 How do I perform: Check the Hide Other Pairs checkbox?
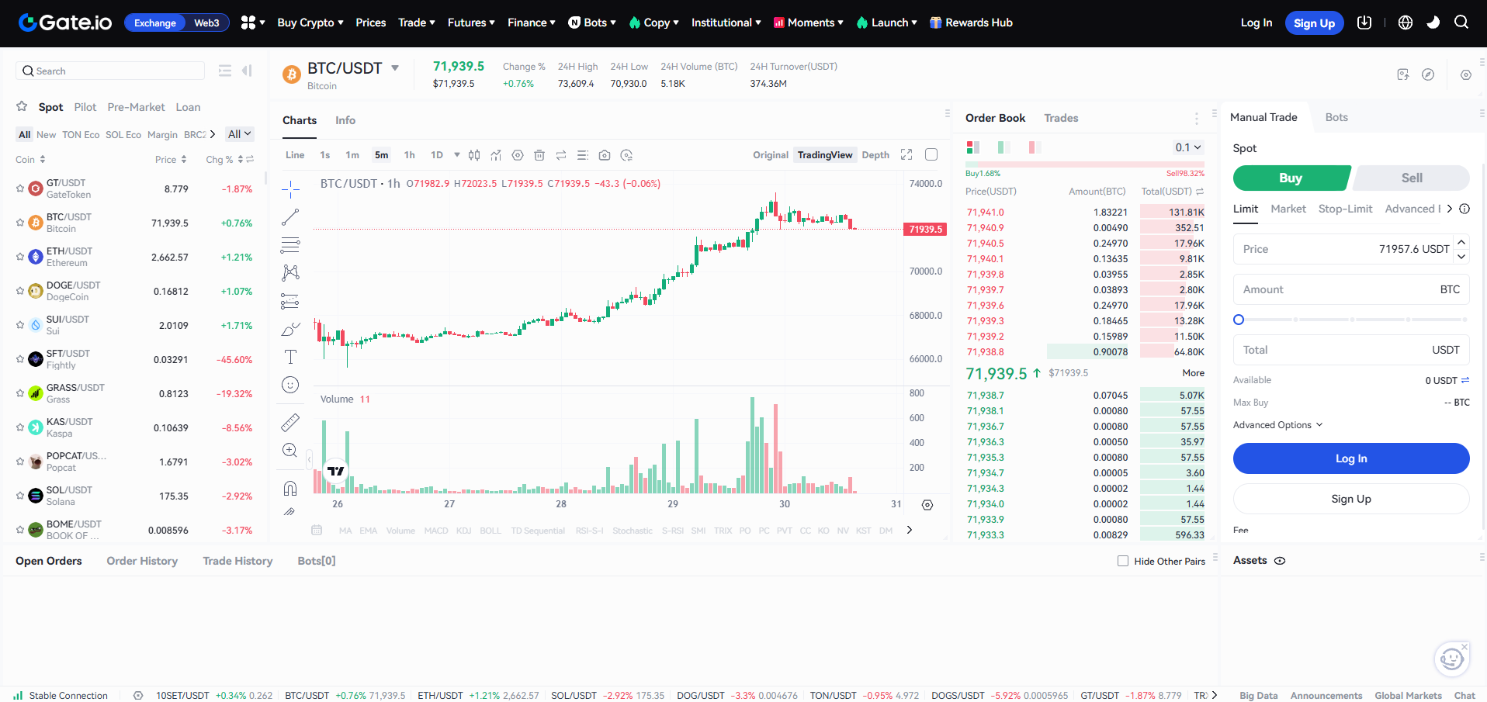(x=1123, y=561)
